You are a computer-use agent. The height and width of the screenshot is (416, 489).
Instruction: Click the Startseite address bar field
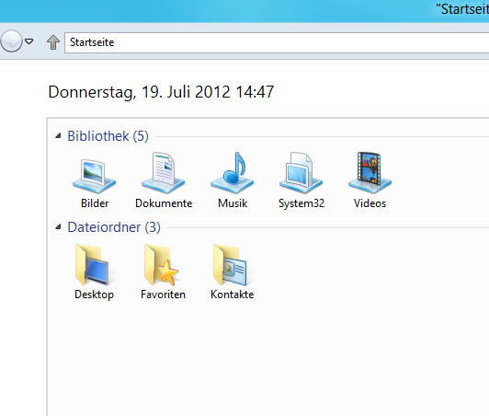point(277,42)
